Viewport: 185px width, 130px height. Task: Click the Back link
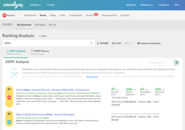coord(43,36)
